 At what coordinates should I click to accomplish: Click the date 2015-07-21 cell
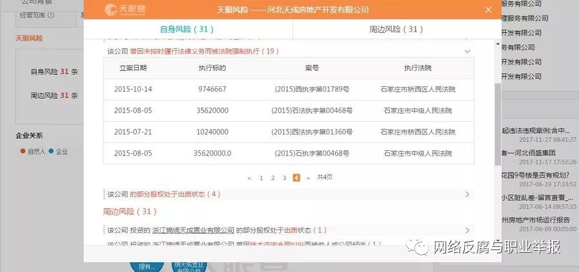pos(133,132)
